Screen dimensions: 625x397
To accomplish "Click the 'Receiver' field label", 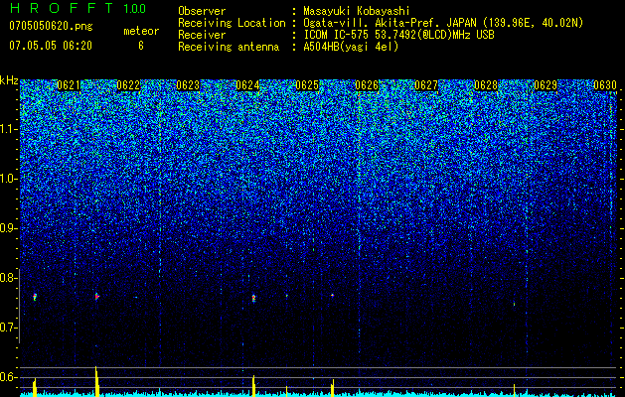I will 202,35.
